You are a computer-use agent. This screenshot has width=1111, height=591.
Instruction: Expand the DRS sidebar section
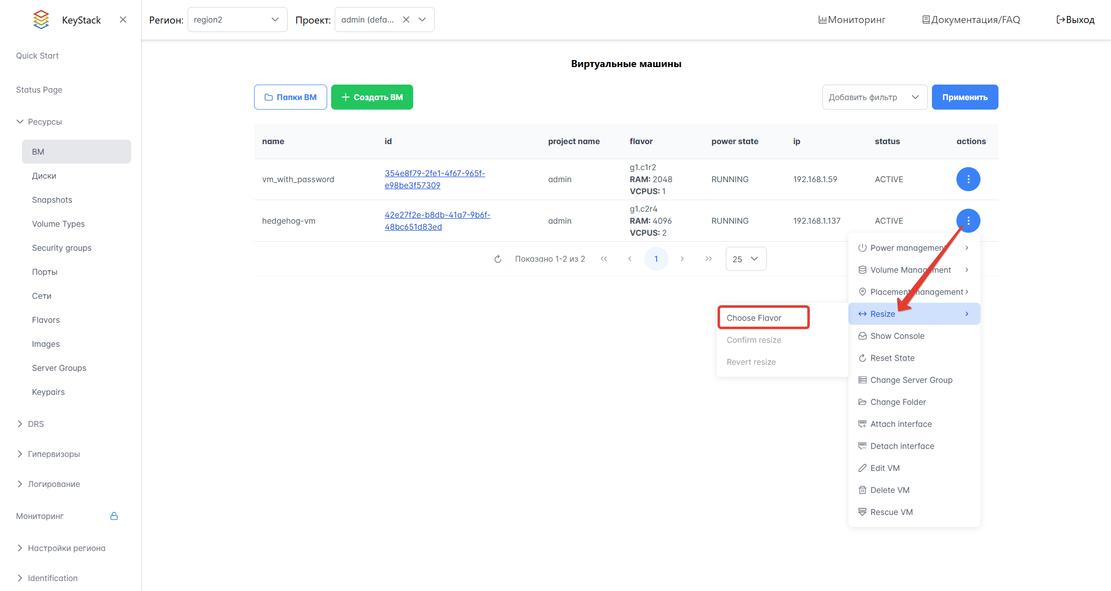(36, 424)
